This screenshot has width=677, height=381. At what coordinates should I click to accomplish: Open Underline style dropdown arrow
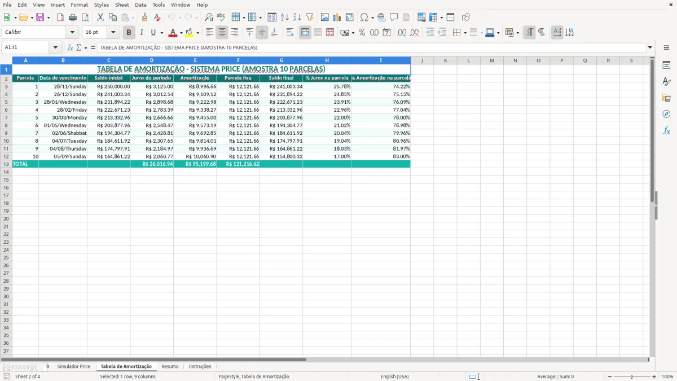(161, 33)
